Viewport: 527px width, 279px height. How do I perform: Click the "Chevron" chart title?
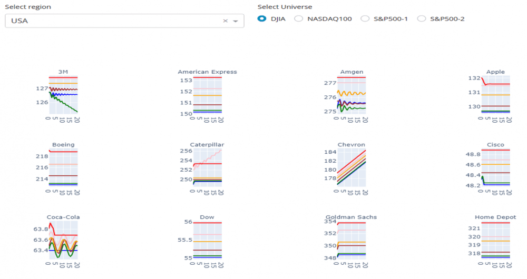(x=351, y=145)
